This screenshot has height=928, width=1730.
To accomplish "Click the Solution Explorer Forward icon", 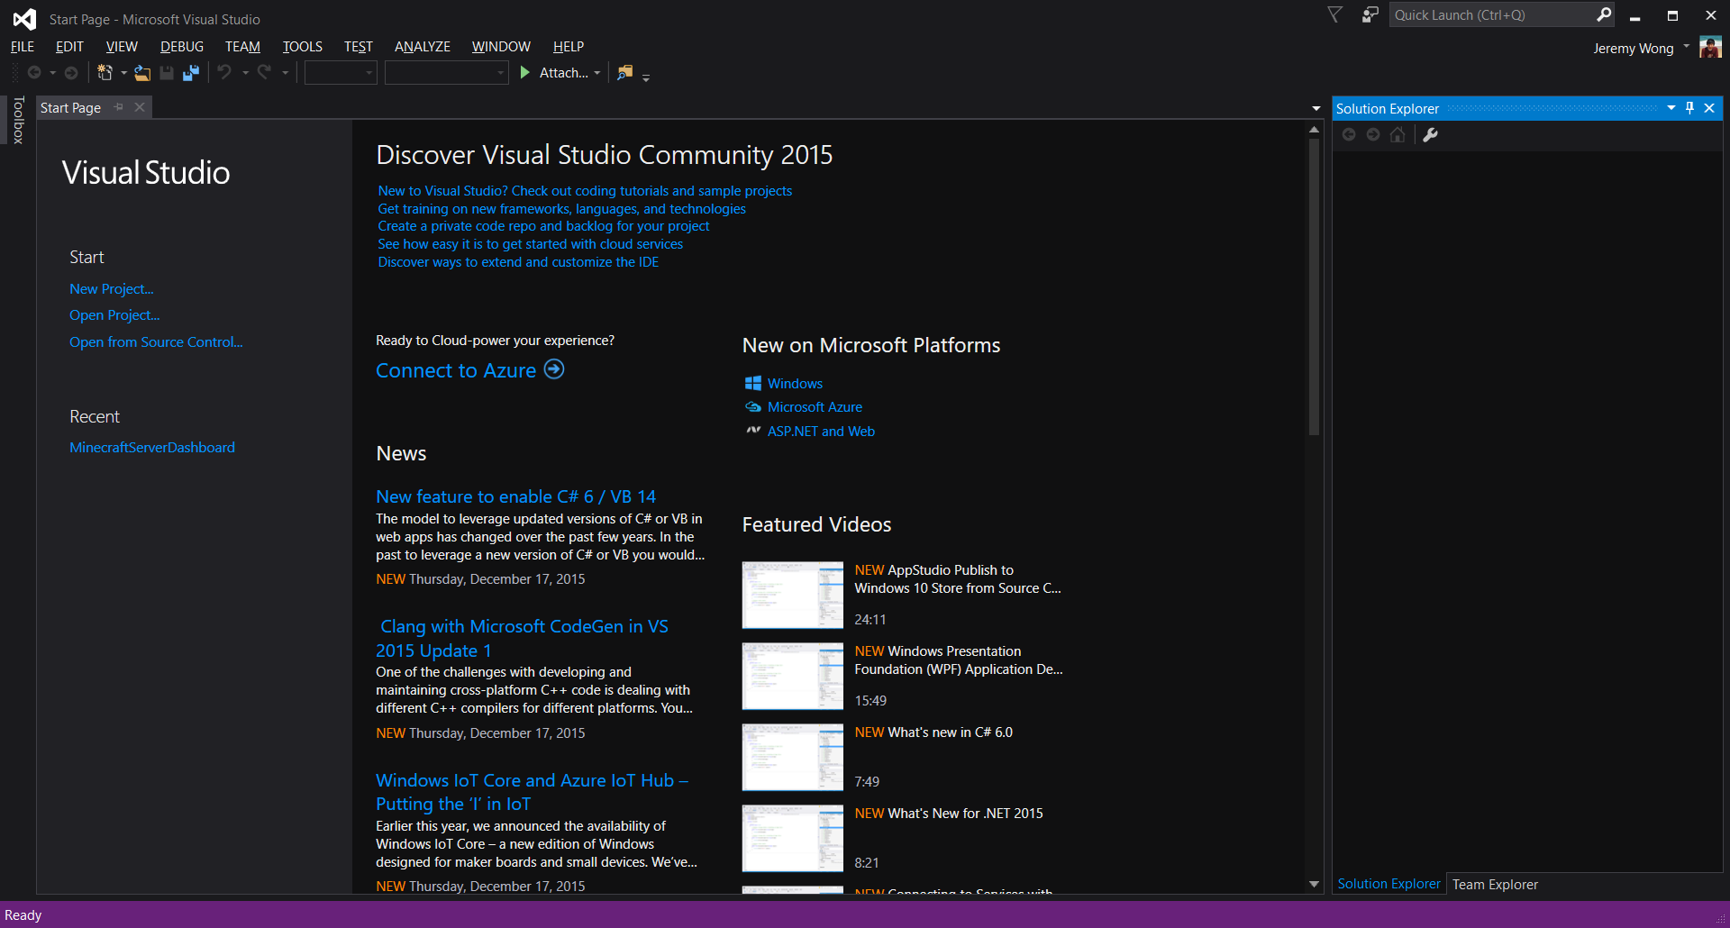I will click(x=1373, y=135).
